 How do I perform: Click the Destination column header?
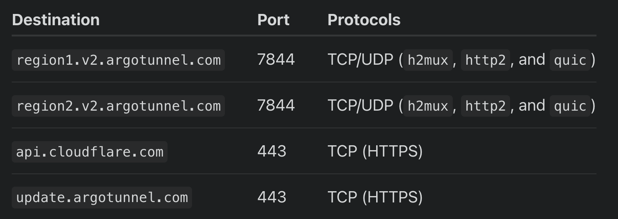[56, 20]
